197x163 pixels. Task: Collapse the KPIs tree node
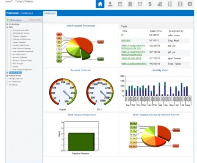7,27
